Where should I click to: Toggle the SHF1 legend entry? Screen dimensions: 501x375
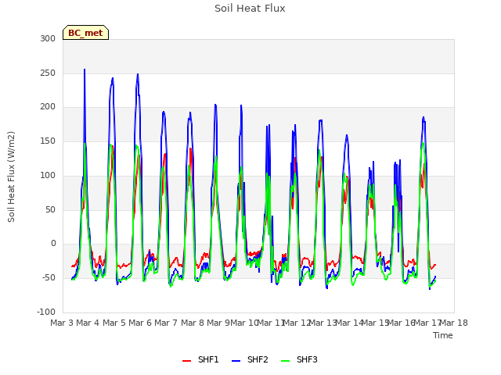tap(200, 359)
